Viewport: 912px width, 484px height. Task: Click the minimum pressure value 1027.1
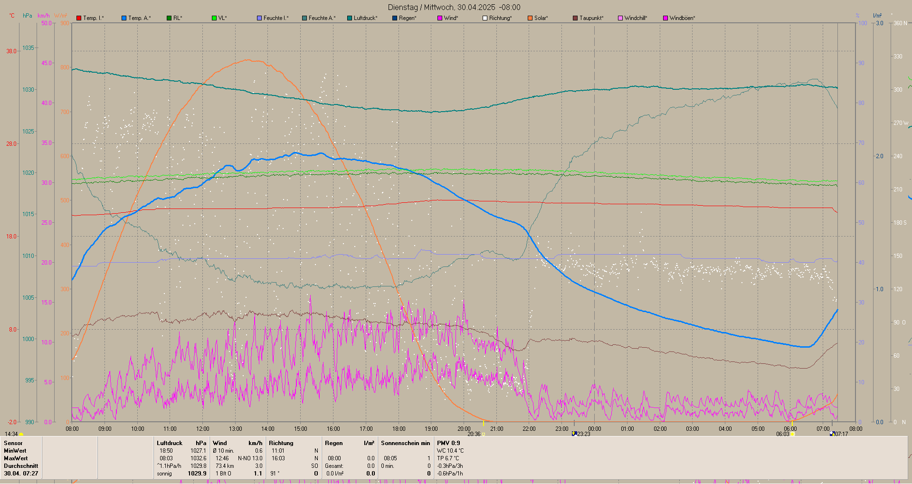pyautogui.click(x=199, y=451)
